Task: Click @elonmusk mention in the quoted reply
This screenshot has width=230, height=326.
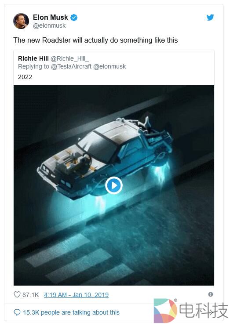Action: (x=110, y=66)
